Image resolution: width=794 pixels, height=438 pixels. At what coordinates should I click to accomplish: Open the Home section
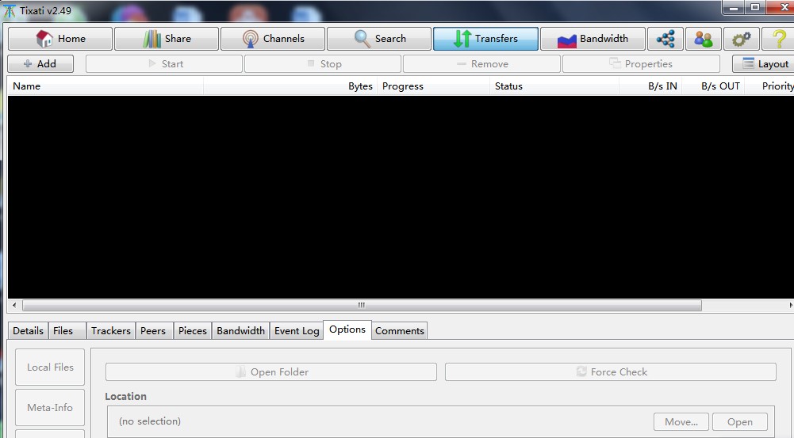pos(60,39)
